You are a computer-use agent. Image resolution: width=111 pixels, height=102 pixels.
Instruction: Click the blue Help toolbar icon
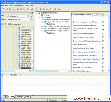(x=59, y=9)
